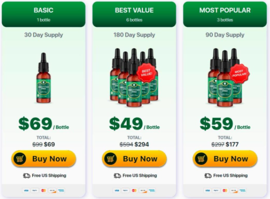
Task: Click the shipping truck icon under Basic plan
Action: pos(27,176)
